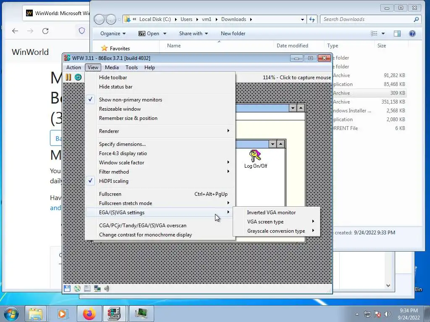The height and width of the screenshot is (322, 430).
Task: Expand Grayscale conversion type submenu
Action: pyautogui.click(x=276, y=231)
